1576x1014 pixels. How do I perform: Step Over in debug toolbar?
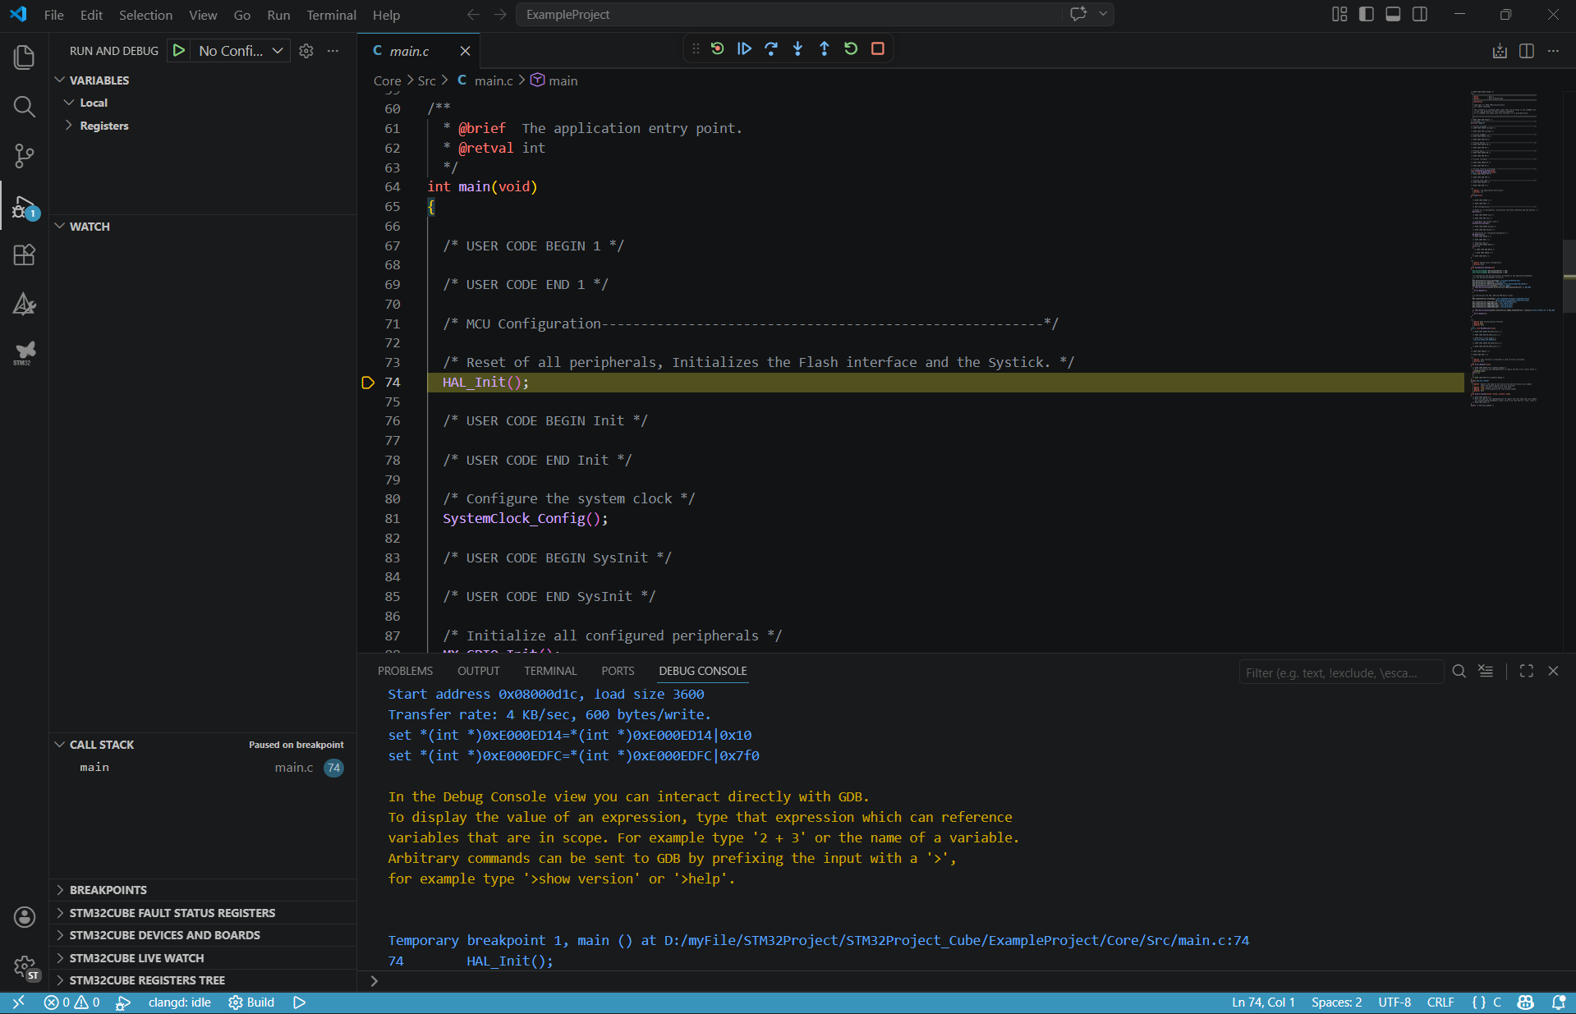[770, 48]
